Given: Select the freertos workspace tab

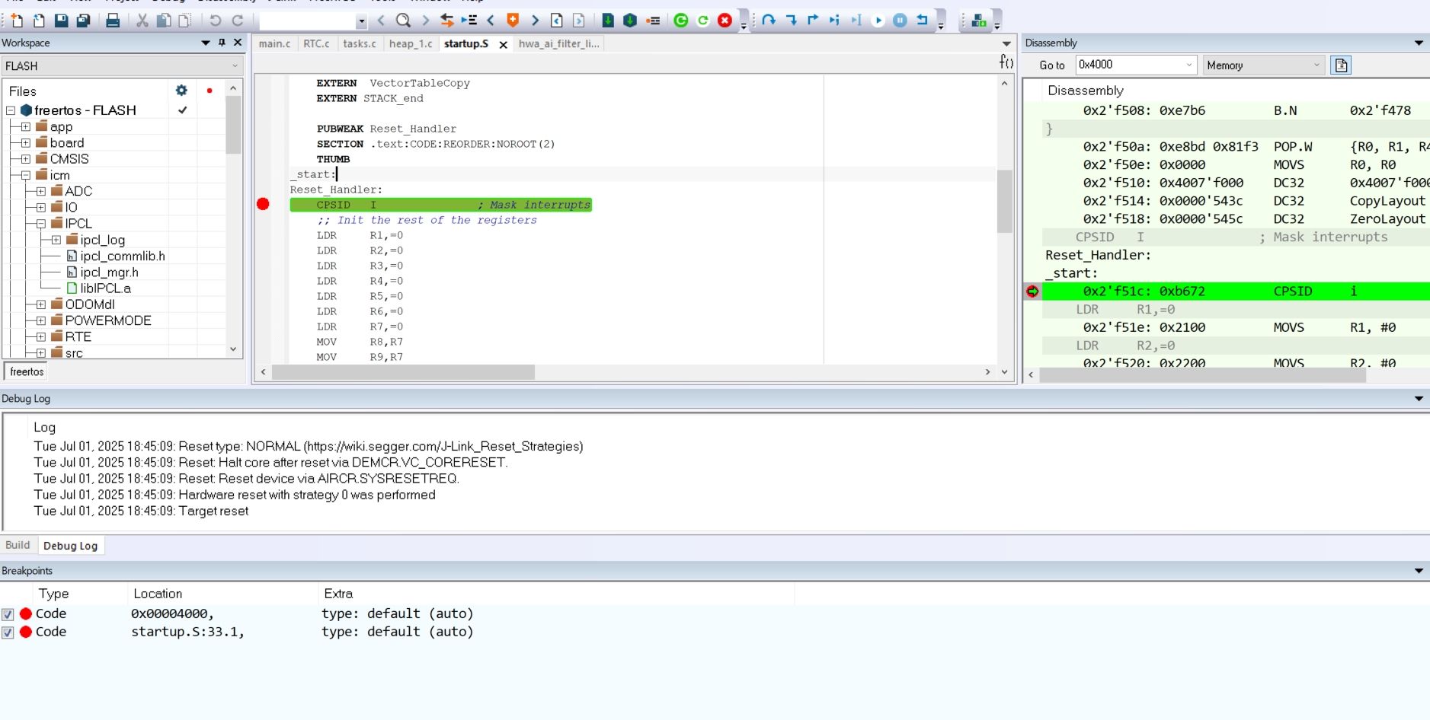Looking at the screenshot, I should (x=27, y=371).
